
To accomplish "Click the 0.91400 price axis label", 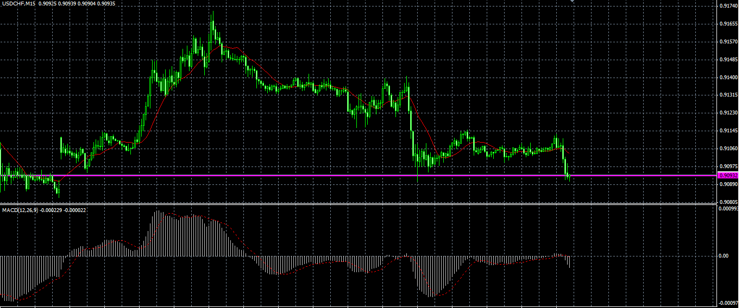I will 728,78.
